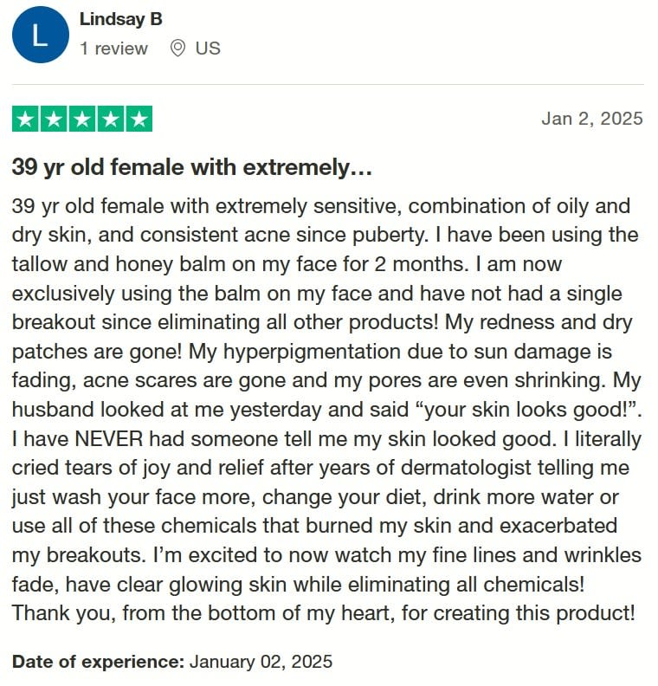Open Lindsay B's reviewer profile name
The image size is (658, 686).
point(120,19)
